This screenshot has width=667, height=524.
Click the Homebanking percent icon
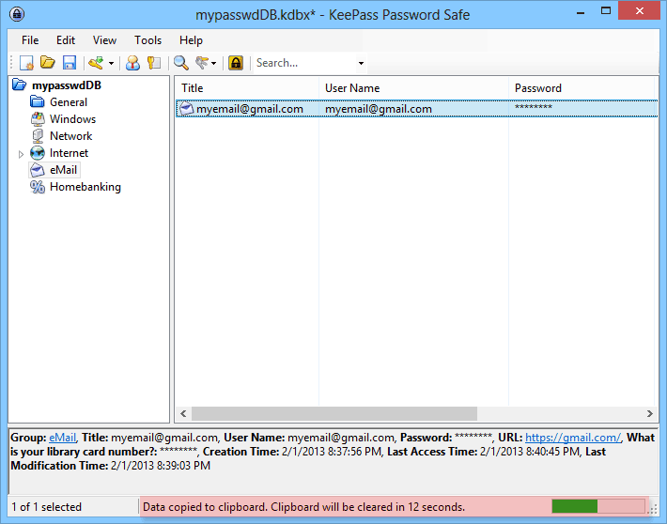pyautogui.click(x=38, y=187)
